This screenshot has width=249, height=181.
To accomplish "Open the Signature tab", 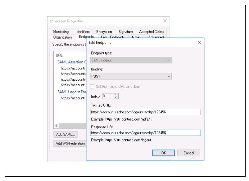I will coord(125,31).
